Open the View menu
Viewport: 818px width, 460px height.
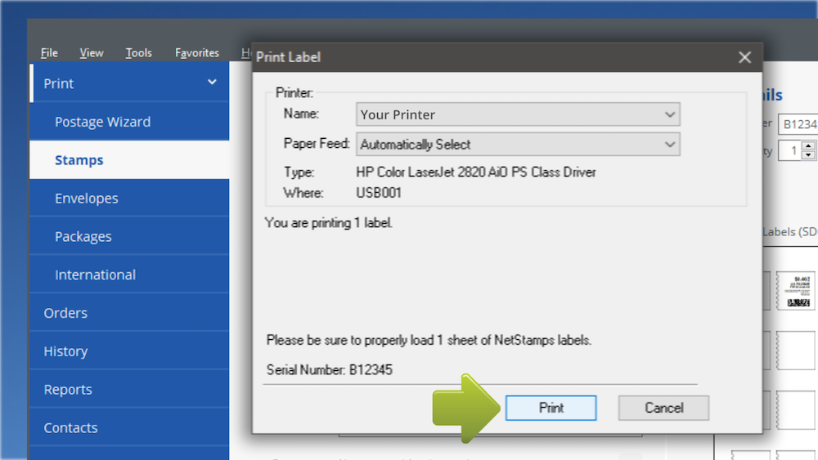92,53
